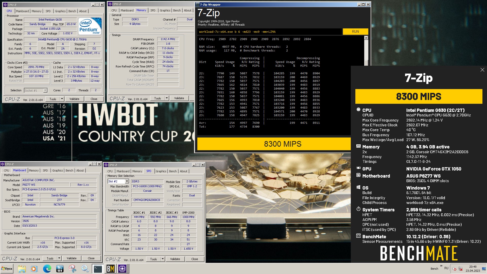Open the Snipping Tool taskbar icon

(x=73, y=269)
